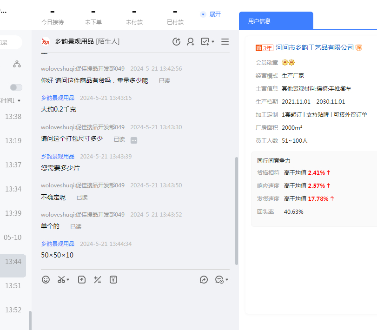Image resolution: width=377 pixels, height=330 pixels.
Task: Open the emoji picker in chat toolbar
Action: pos(46,279)
